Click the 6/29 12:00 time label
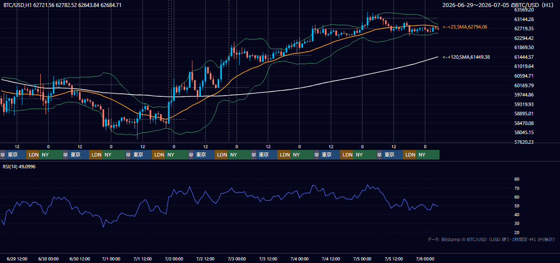This screenshot has height=263, width=560. click(17, 259)
